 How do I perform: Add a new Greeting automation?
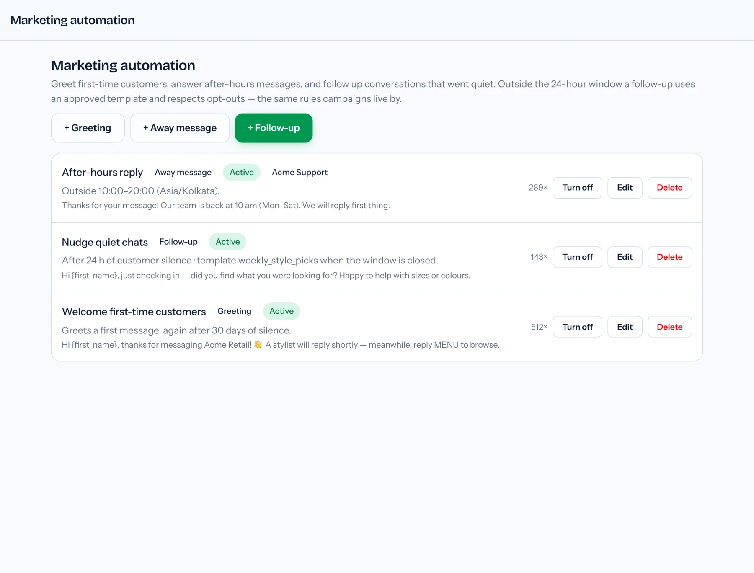88,128
